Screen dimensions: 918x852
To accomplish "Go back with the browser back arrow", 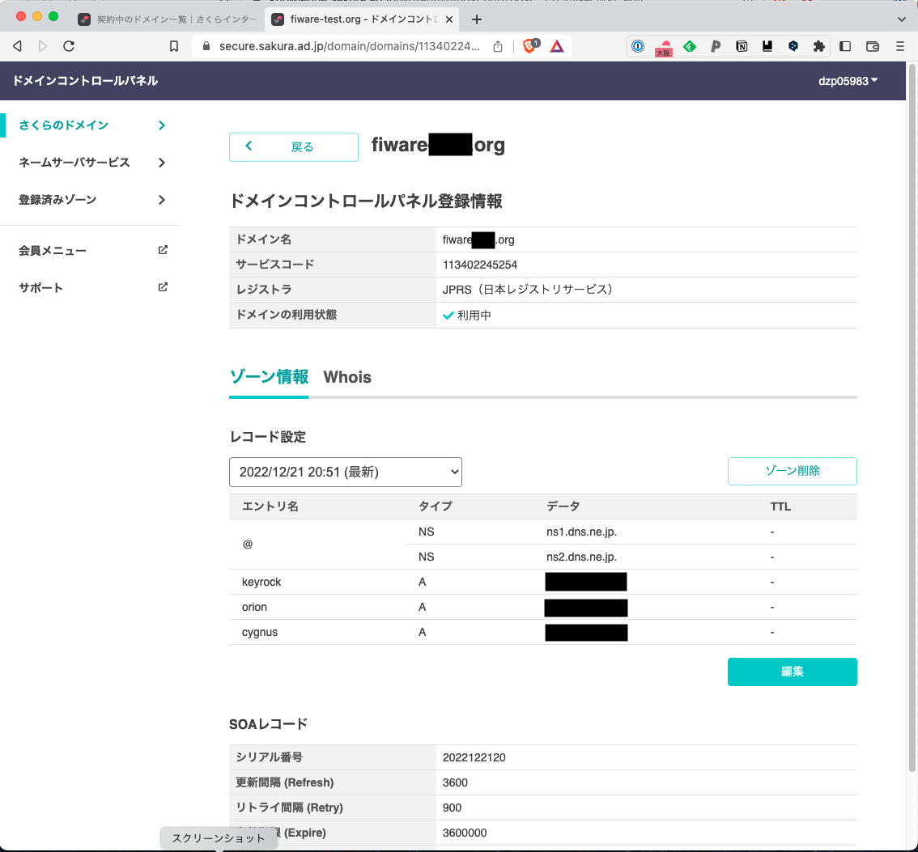I will coord(18,46).
